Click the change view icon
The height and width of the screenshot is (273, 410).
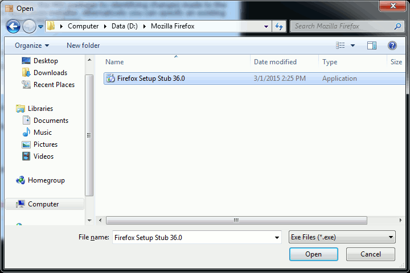[340, 45]
